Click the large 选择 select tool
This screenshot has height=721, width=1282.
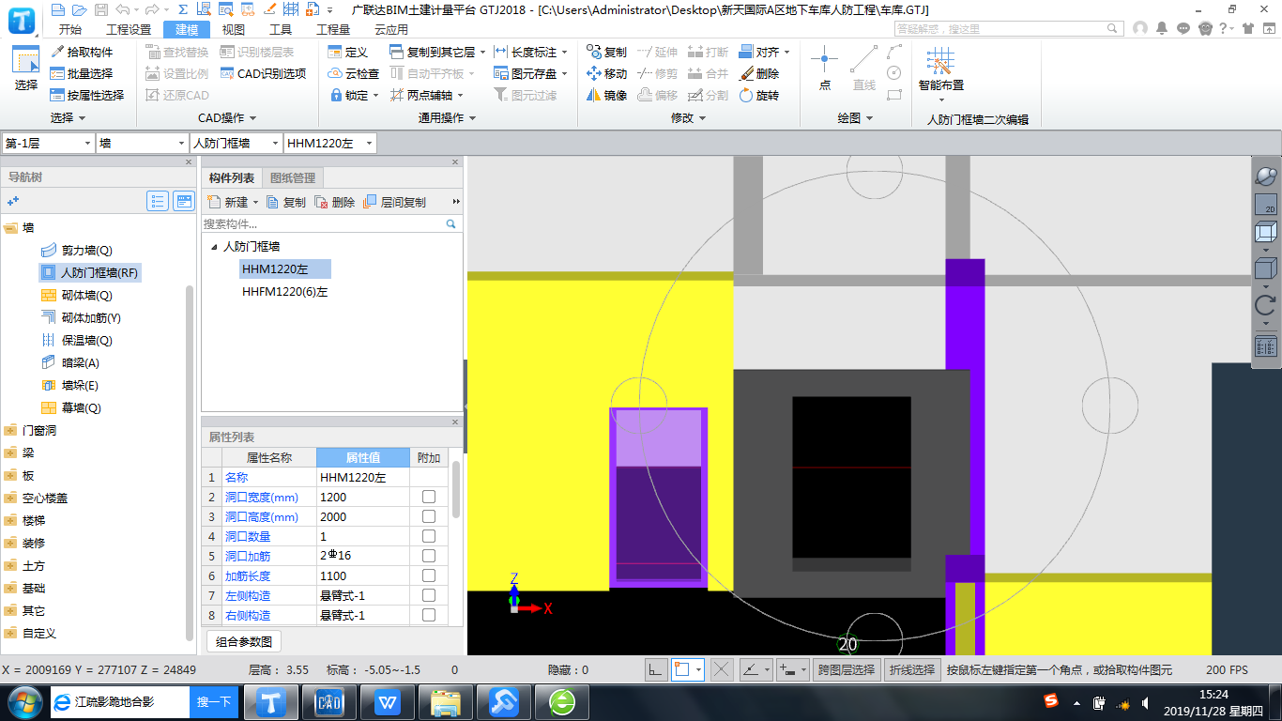pyautogui.click(x=26, y=69)
